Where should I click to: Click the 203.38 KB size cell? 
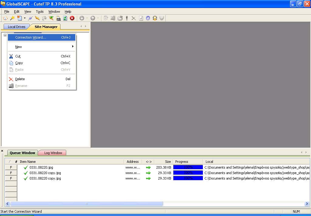[x=164, y=167]
